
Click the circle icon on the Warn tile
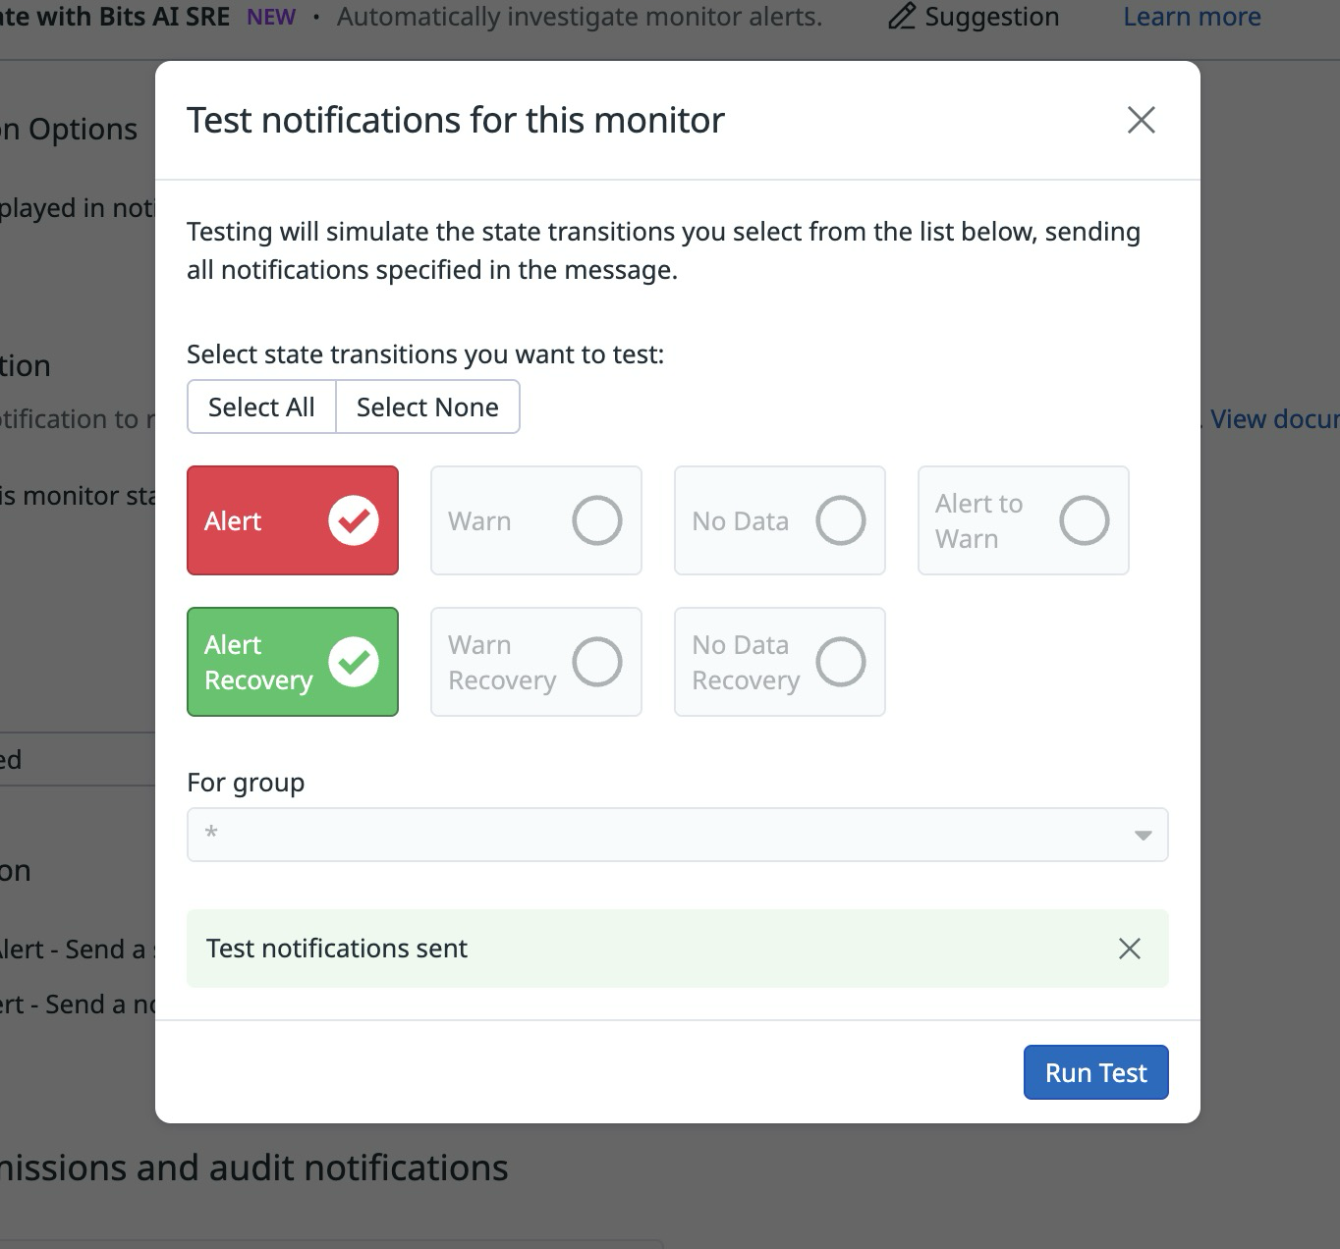click(x=596, y=520)
